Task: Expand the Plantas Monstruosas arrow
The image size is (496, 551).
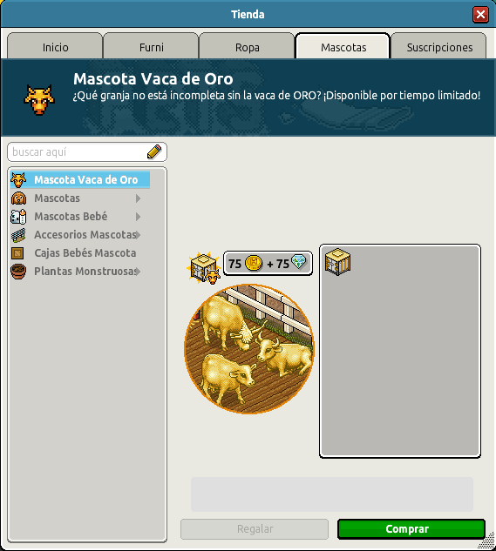Action: 138,272
